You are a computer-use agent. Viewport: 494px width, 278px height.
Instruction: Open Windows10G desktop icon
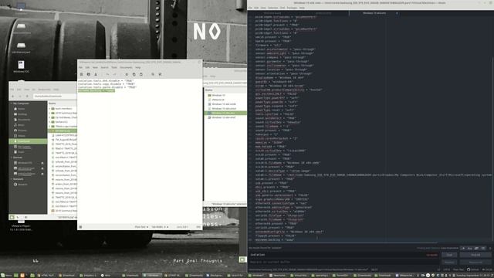click(21, 66)
